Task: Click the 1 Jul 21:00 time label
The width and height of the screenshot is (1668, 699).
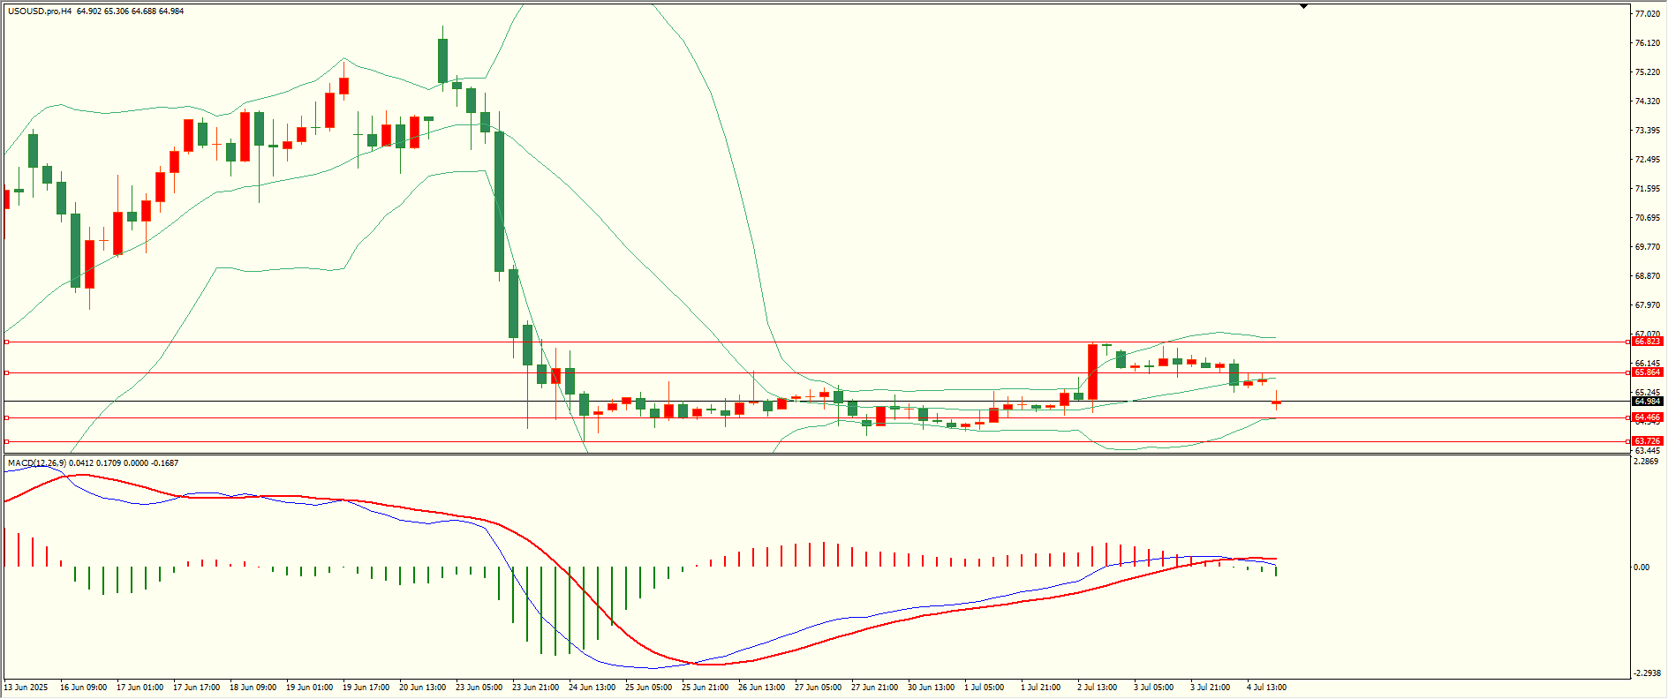Action: pos(1040,688)
